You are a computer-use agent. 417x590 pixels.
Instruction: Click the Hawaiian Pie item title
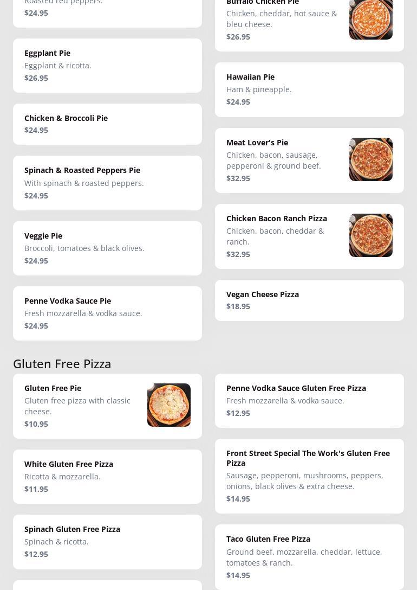(250, 77)
